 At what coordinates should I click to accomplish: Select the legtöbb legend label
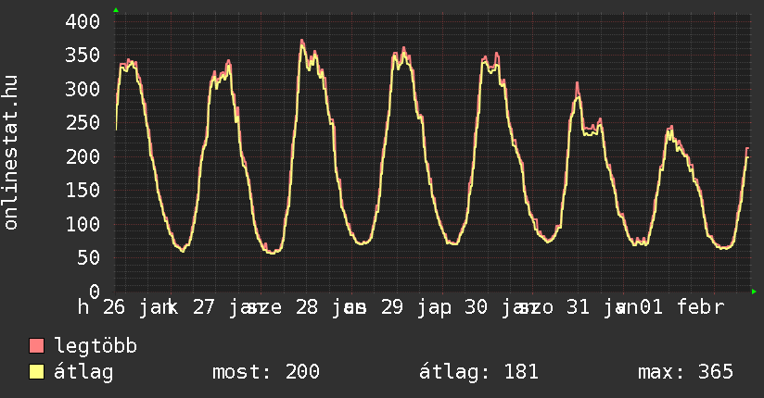95,346
